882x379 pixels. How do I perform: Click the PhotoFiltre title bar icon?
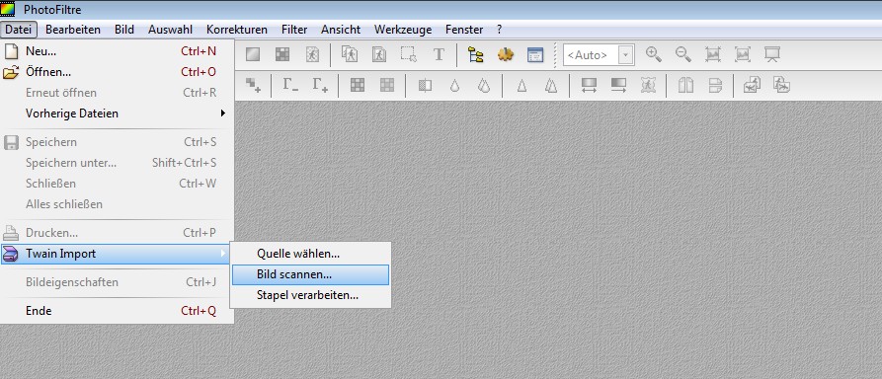(x=8, y=9)
